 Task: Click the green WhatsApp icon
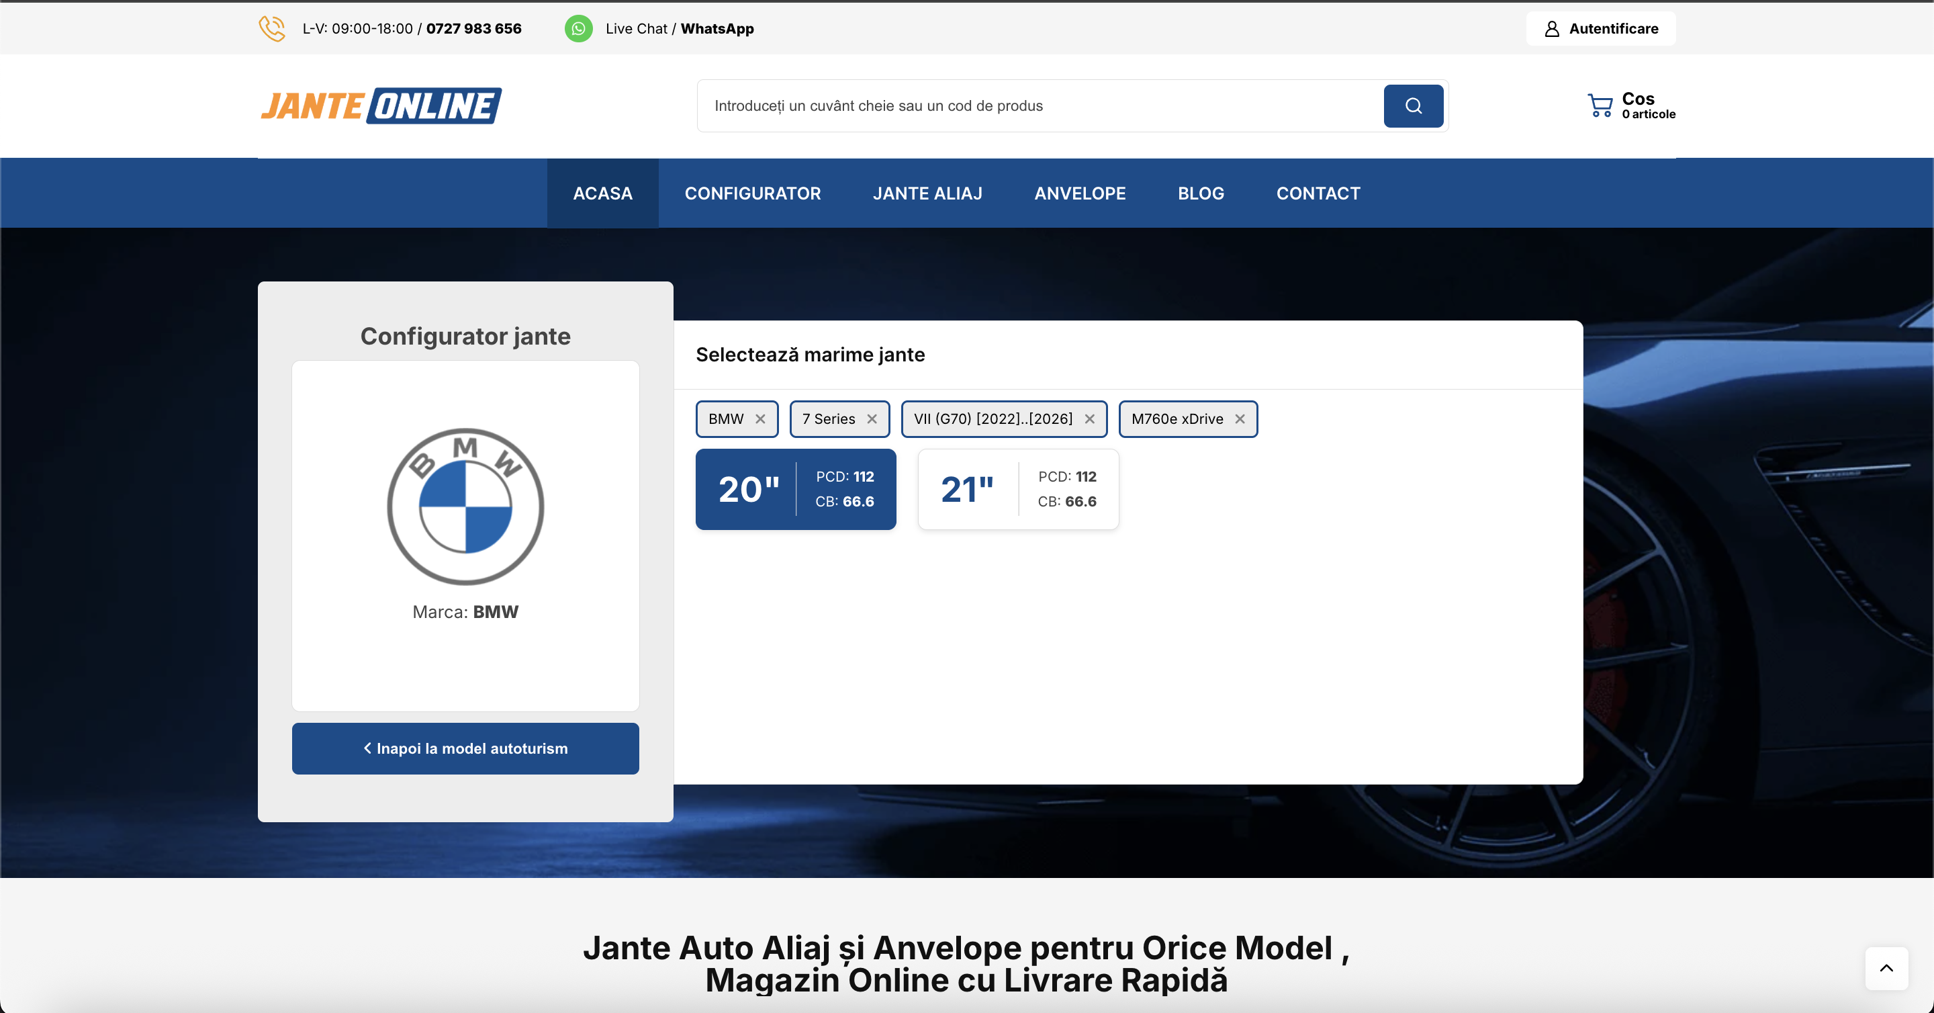coord(579,28)
